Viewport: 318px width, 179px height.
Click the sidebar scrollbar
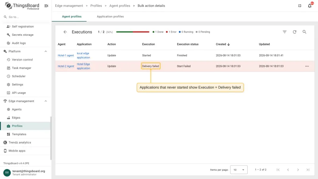point(51,138)
